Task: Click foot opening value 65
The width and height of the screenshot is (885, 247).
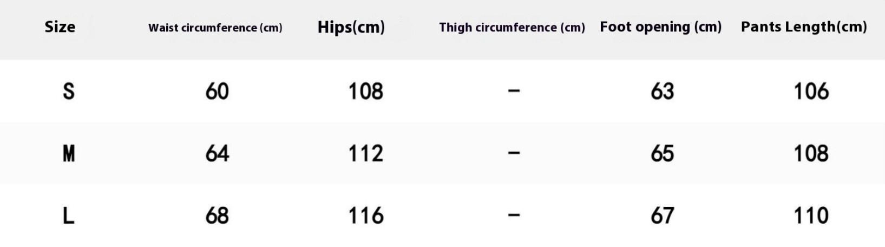Action: (x=662, y=154)
